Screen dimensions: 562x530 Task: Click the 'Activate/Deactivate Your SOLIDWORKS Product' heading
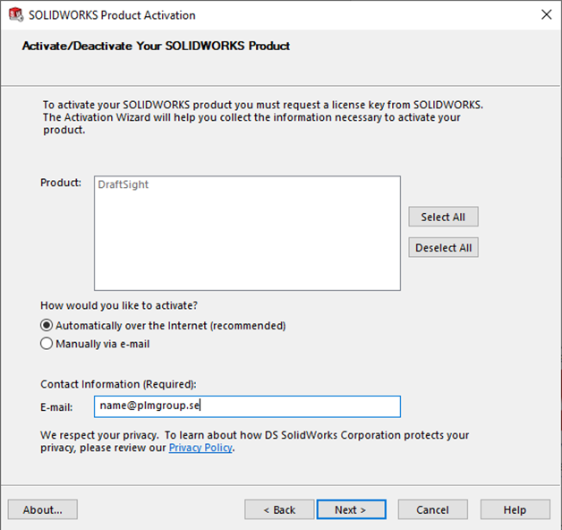click(156, 46)
